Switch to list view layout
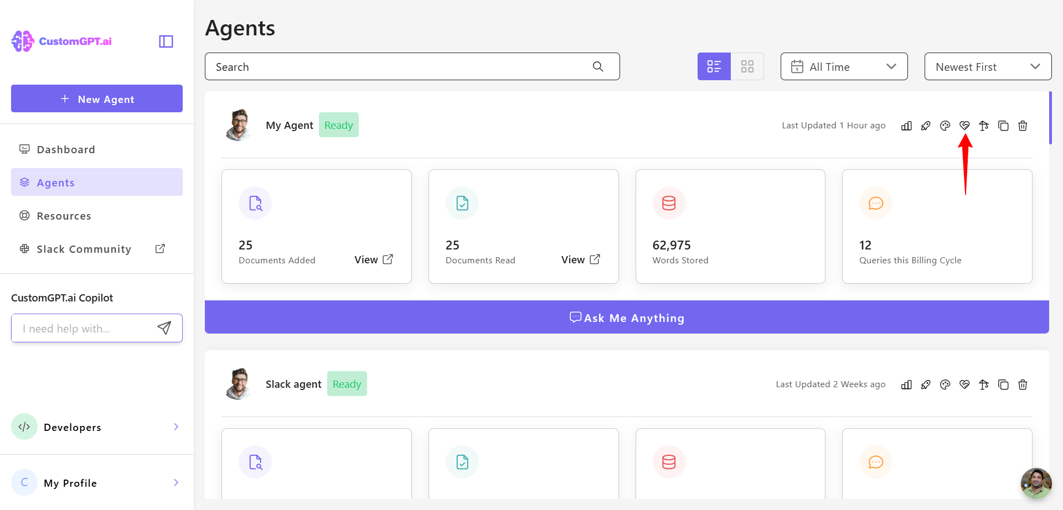The image size is (1063, 510). pyautogui.click(x=714, y=66)
